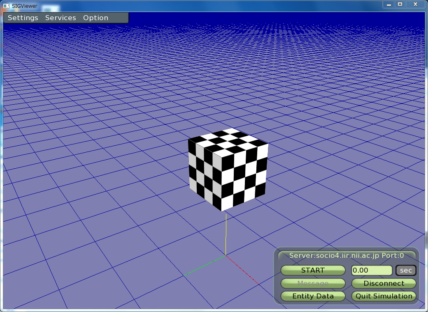The width and height of the screenshot is (428, 312).
Task: Click the SIGViewer icon in the title bar
Action: (x=6, y=5)
